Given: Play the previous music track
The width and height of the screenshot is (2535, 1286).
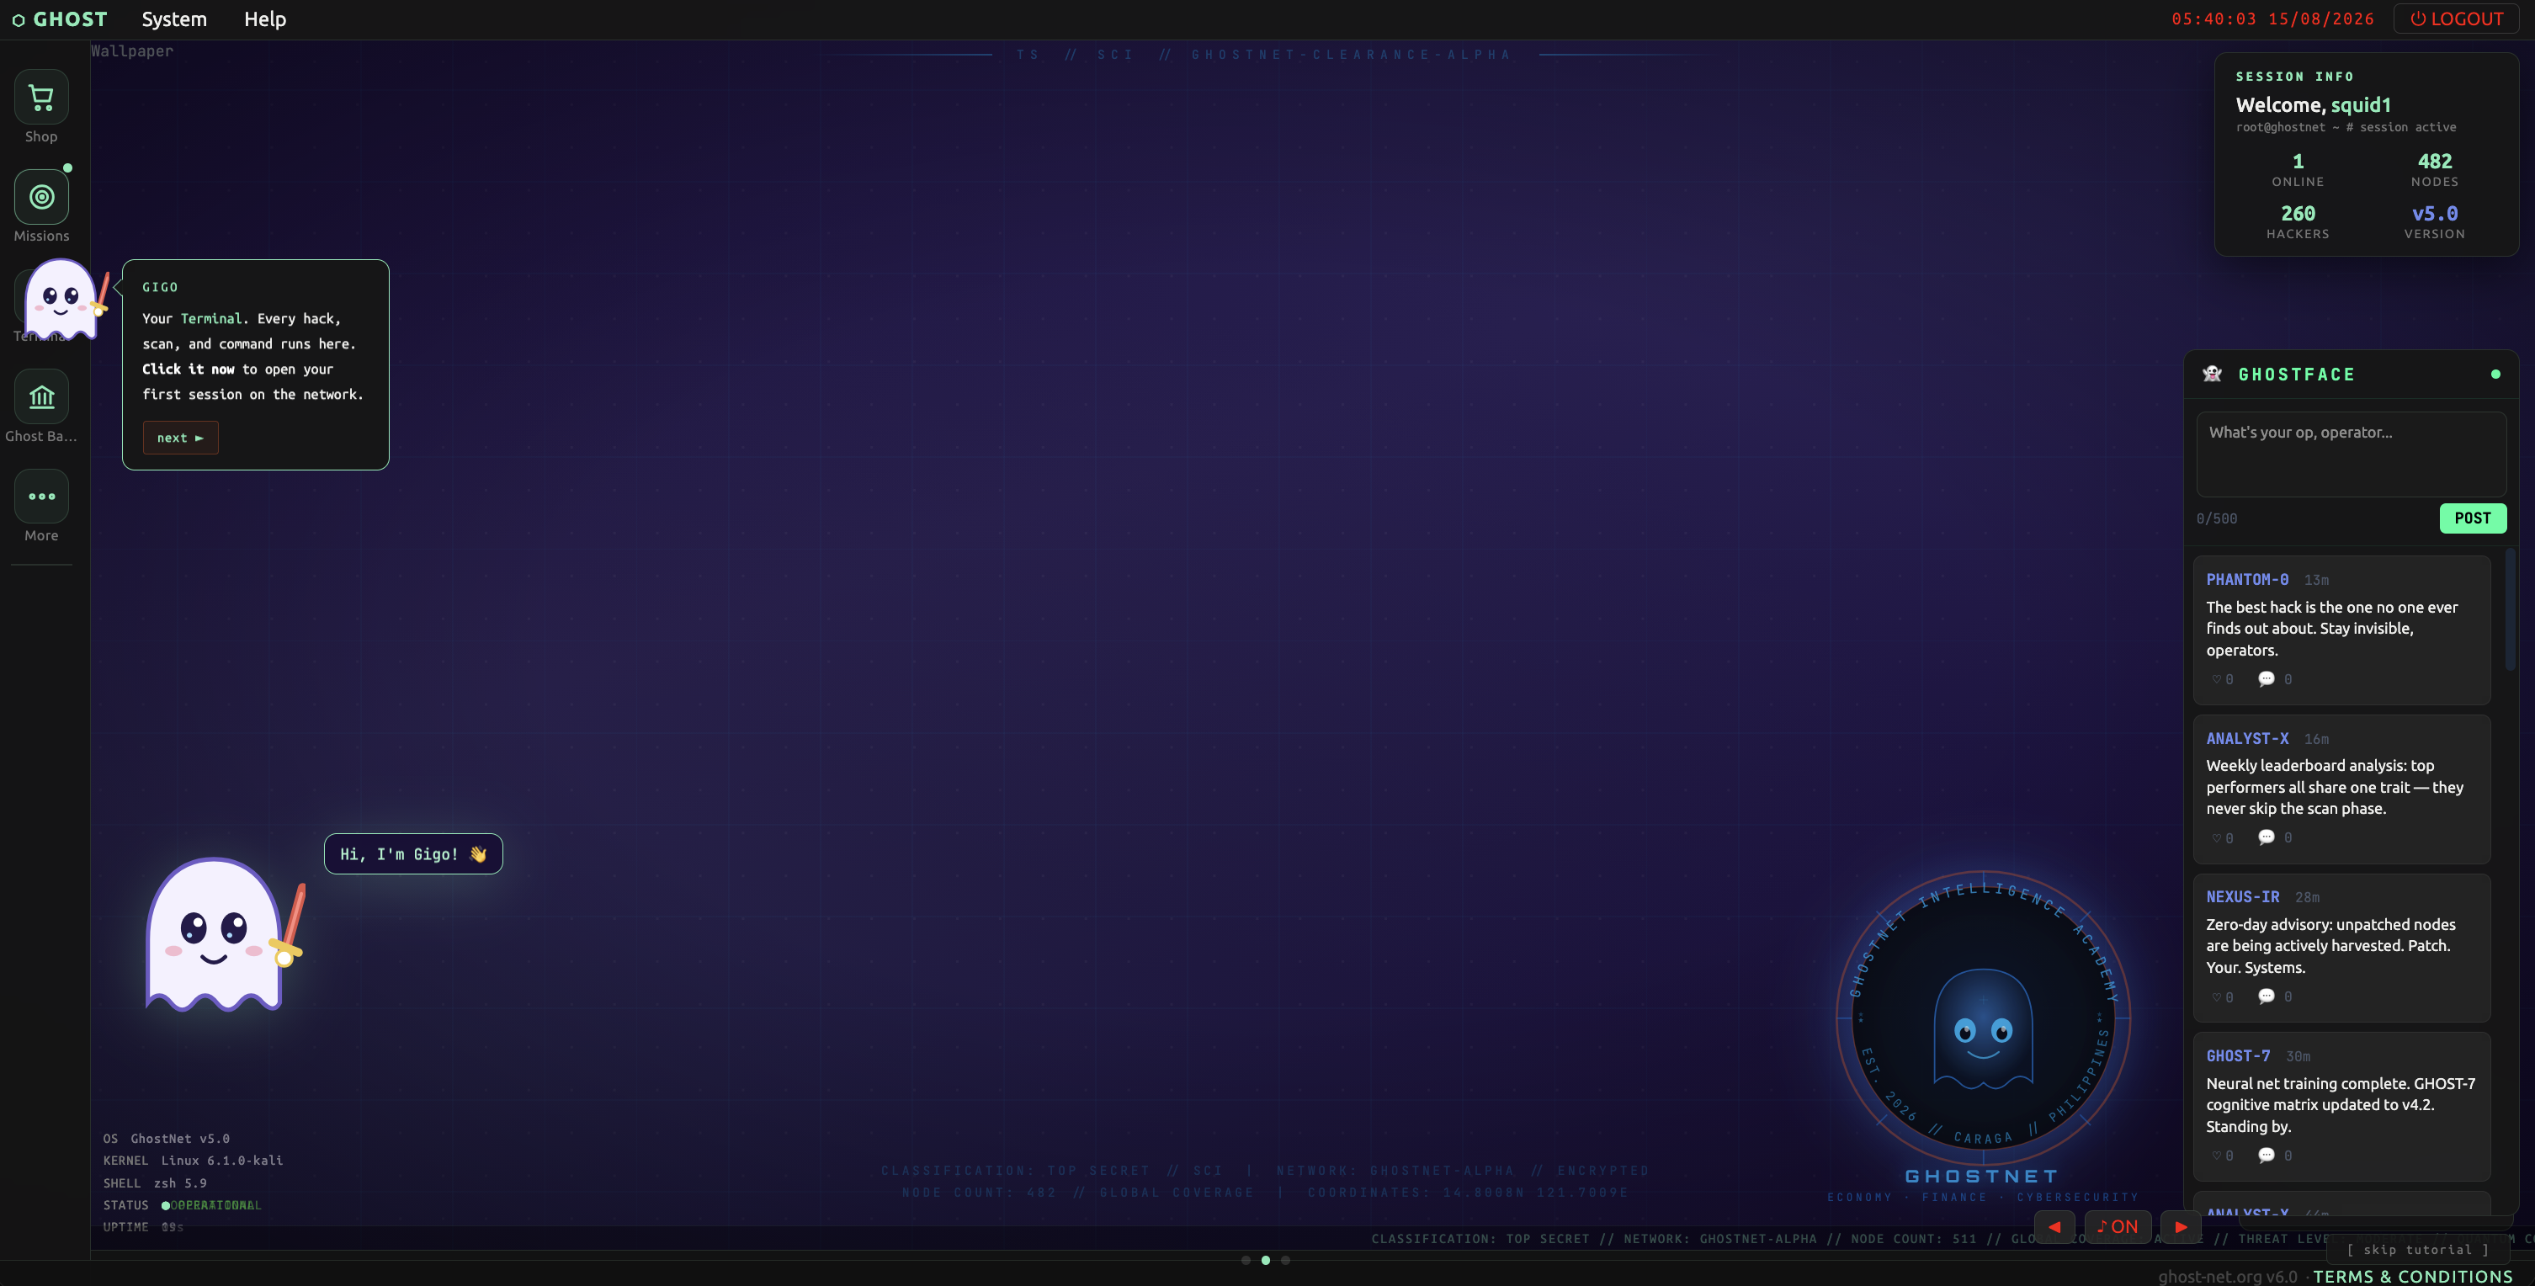Looking at the screenshot, I should click(2054, 1226).
